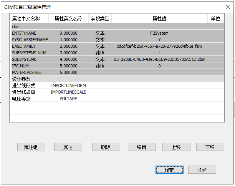235x186 pixels.
Task: Select the MATERIALSHEET row
Action: [118, 72]
